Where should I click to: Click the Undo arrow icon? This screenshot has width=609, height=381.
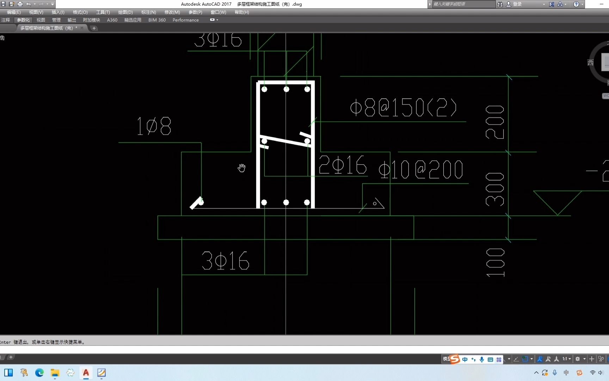29,4
